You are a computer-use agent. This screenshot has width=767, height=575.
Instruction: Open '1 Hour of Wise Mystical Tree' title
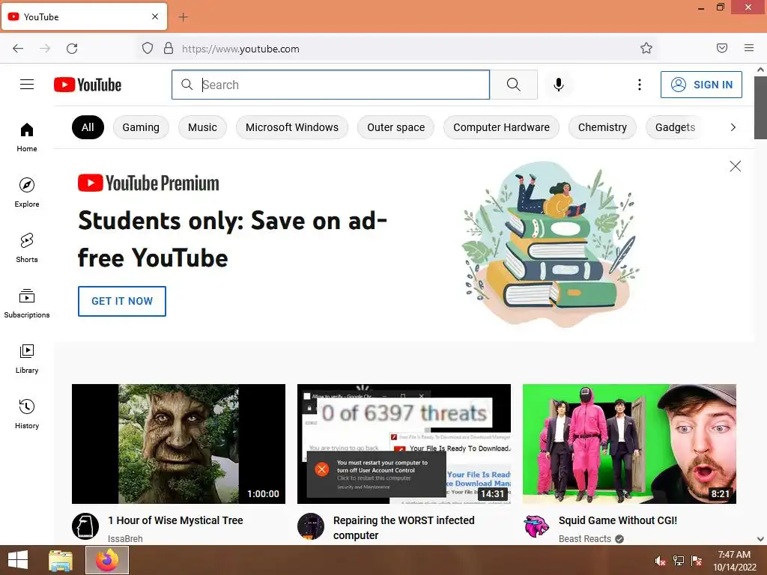tap(175, 520)
